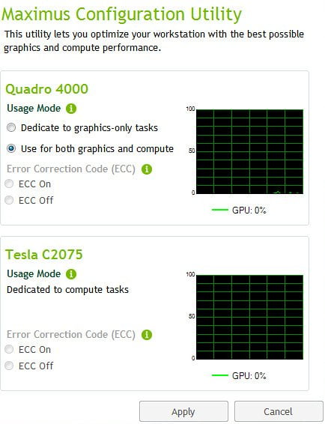Image resolution: width=325 pixels, height=424 pixels.
Task: Click the Quadro 4000 heading
Action: [46, 89]
